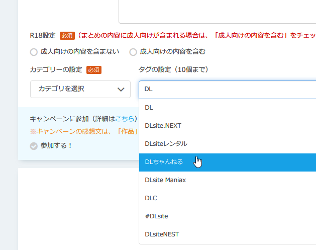Click the カテゴリーの設定 label
The height and width of the screenshot is (250, 316).
(x=56, y=69)
